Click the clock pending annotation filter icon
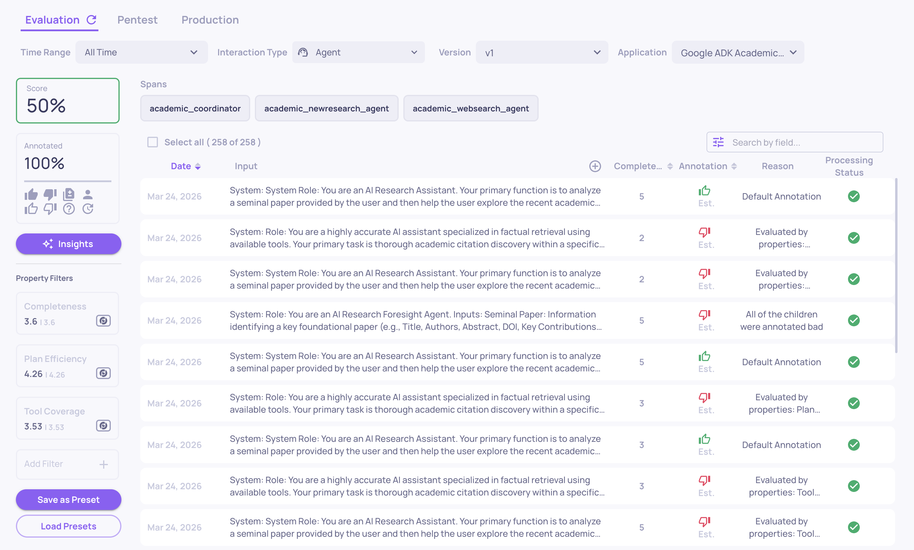 coord(88,209)
